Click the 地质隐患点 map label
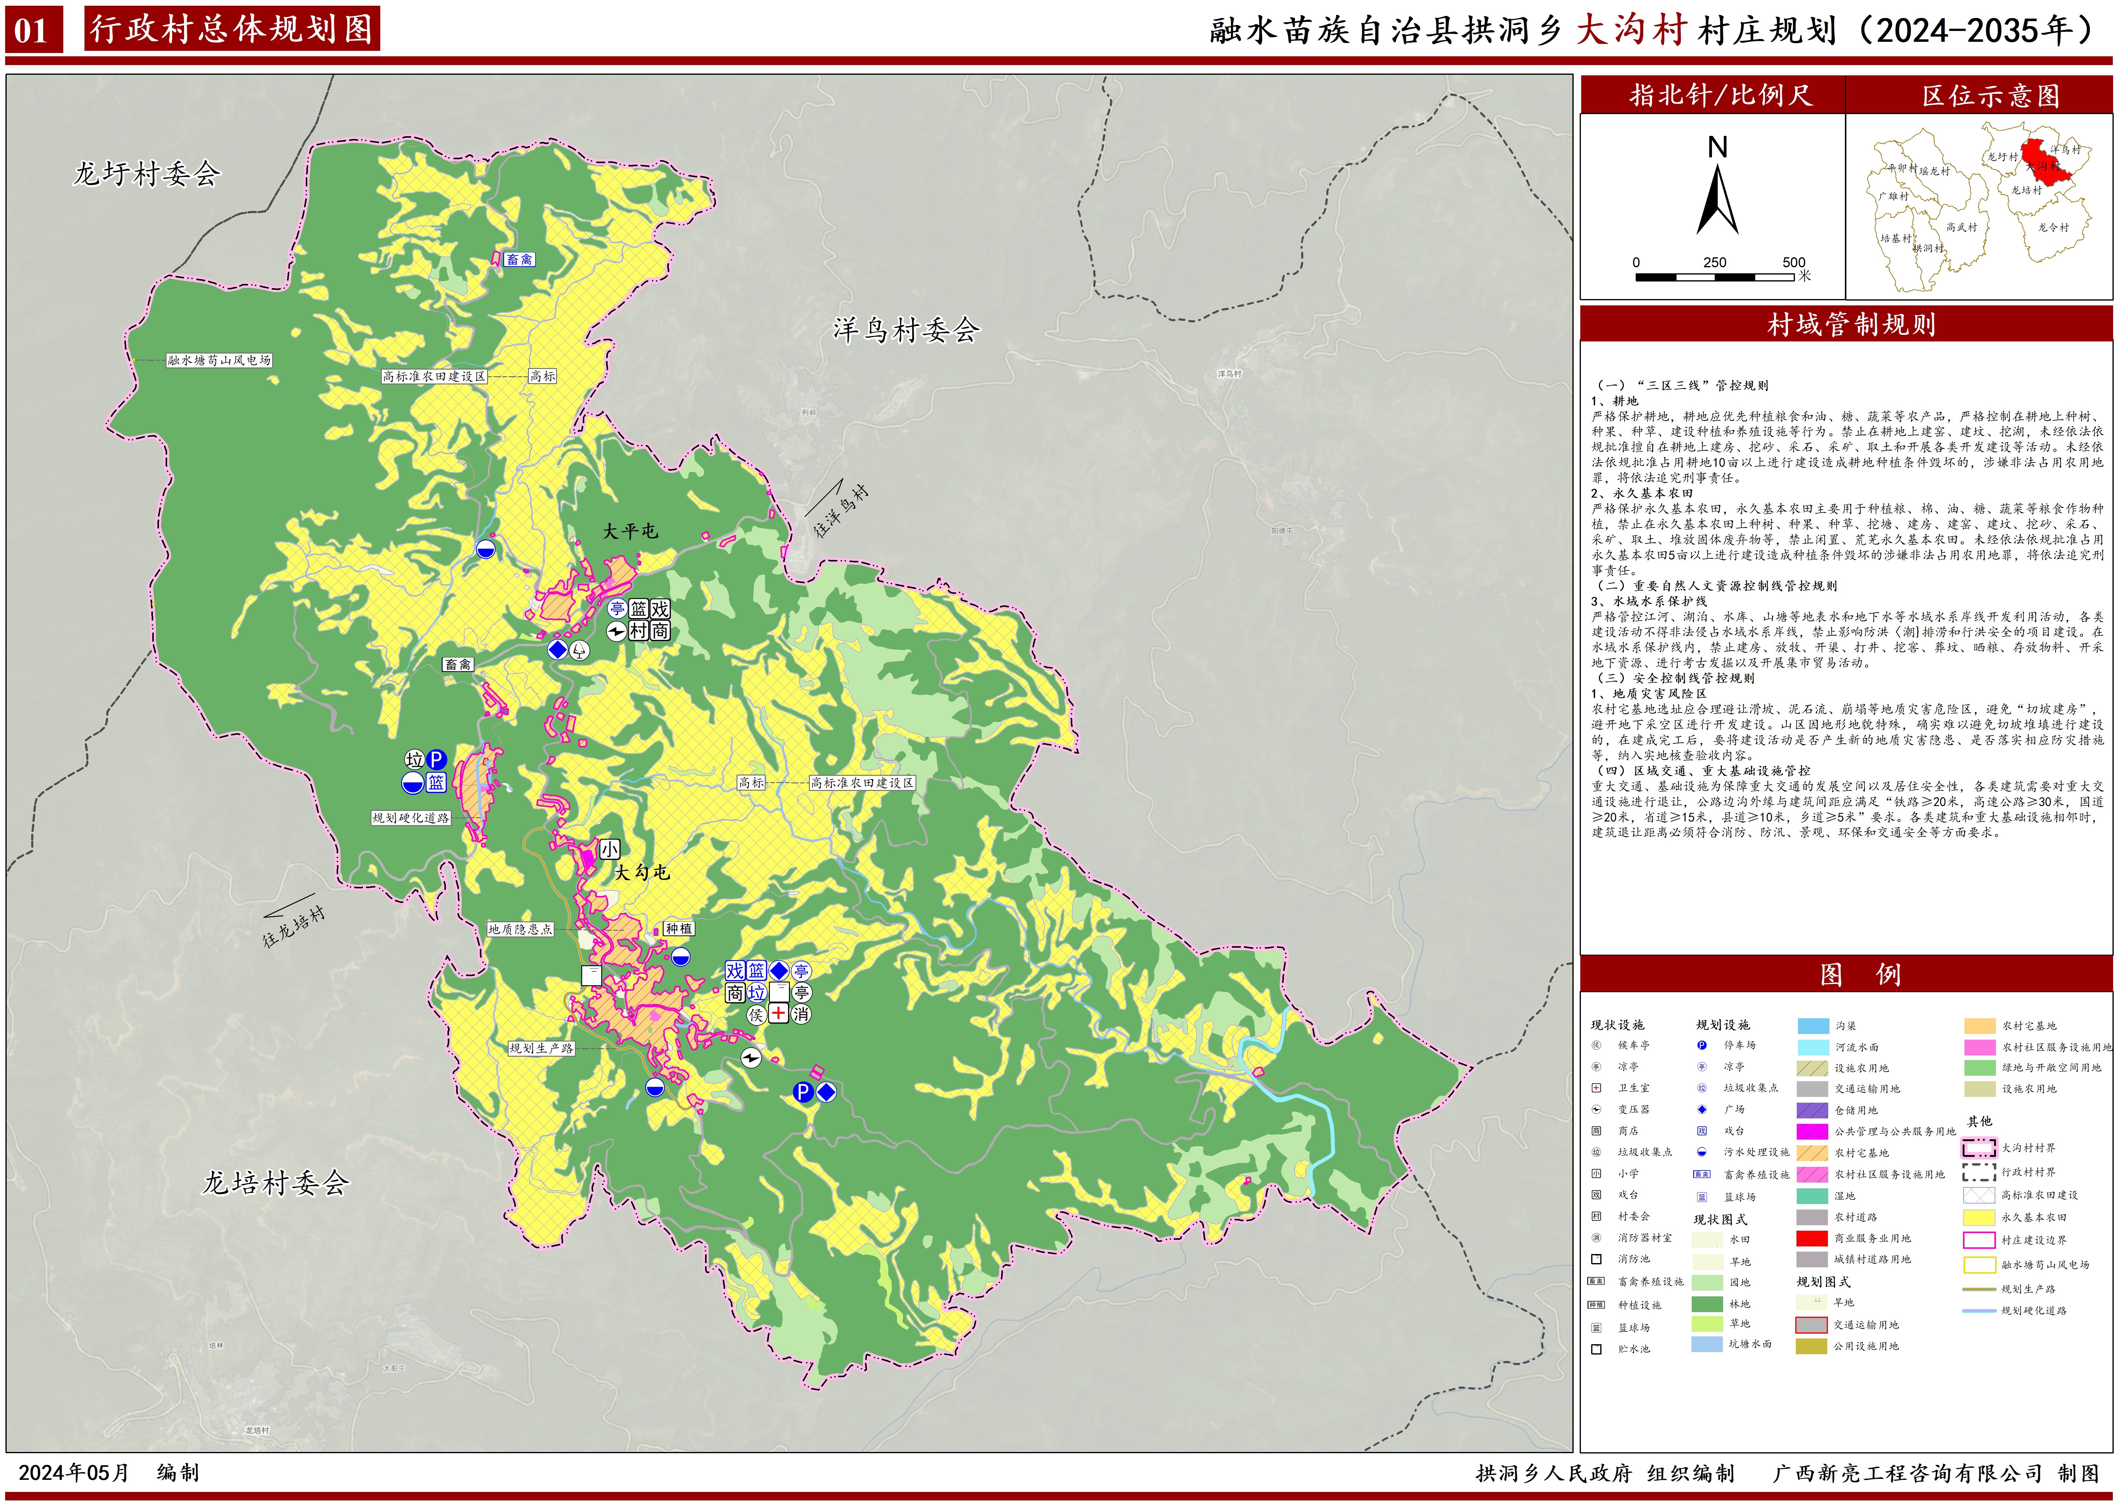Image resolution: width=2124 pixels, height=1501 pixels. [520, 930]
